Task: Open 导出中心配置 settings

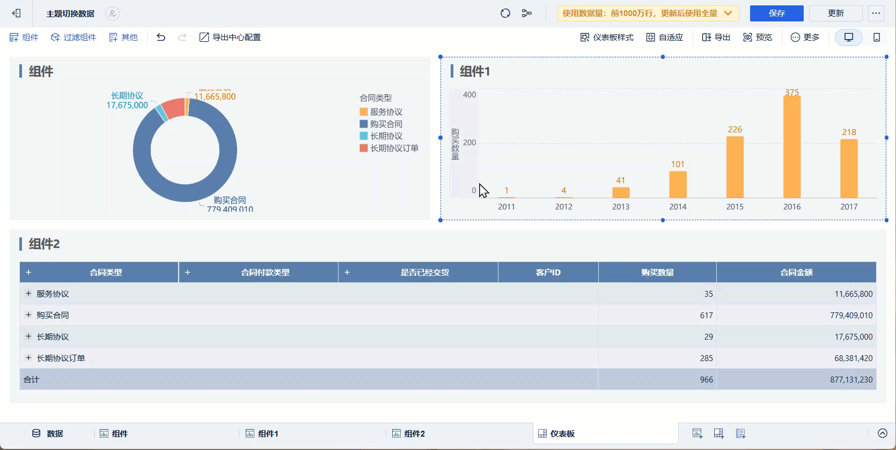Action: coord(230,37)
